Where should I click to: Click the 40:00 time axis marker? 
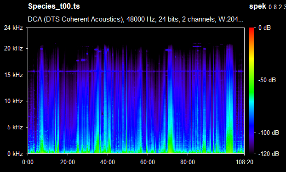(x=108, y=162)
